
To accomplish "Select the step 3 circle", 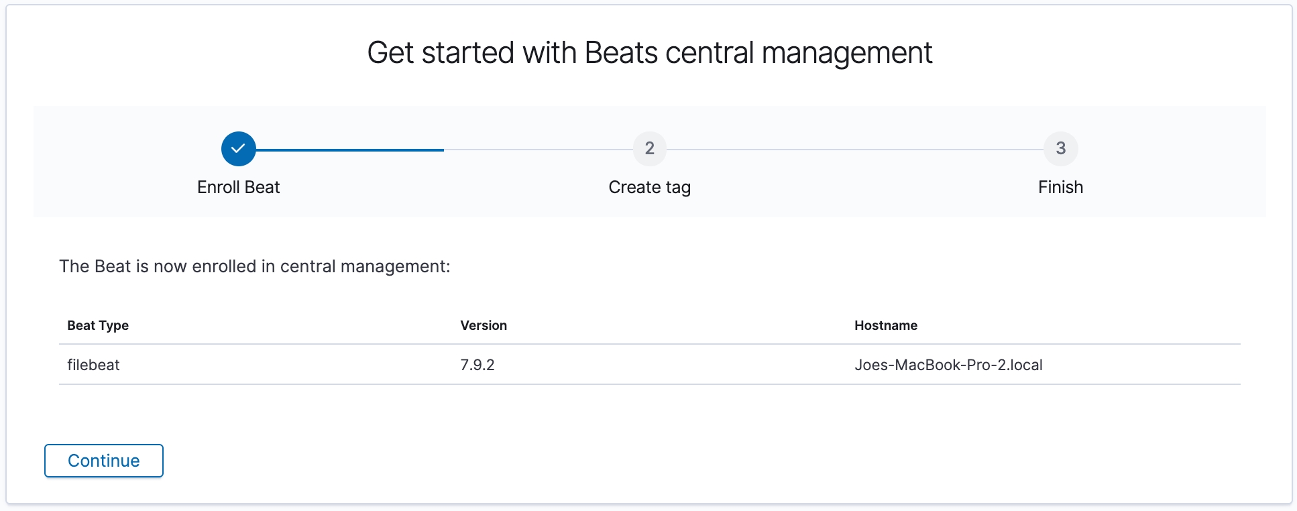I will pos(1060,149).
